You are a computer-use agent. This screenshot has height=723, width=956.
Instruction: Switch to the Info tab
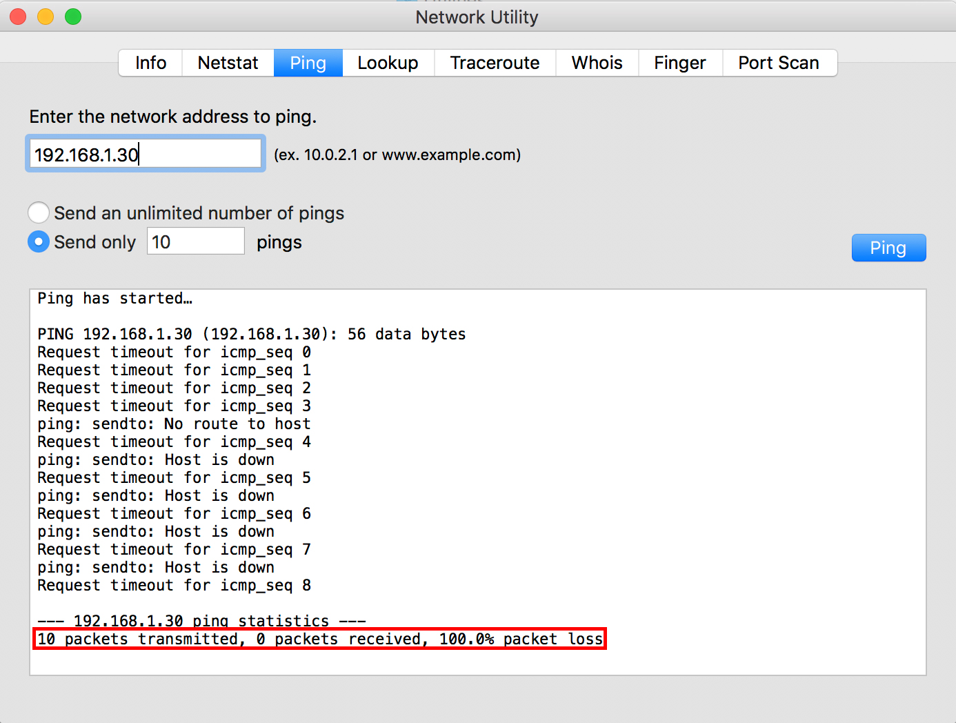tap(150, 63)
